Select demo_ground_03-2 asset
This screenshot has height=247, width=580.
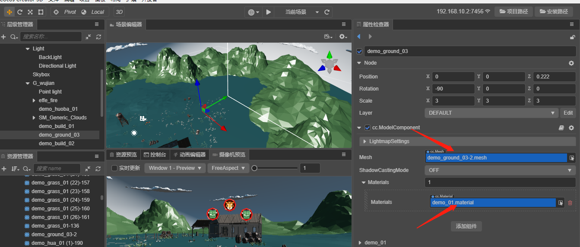coord(54,234)
